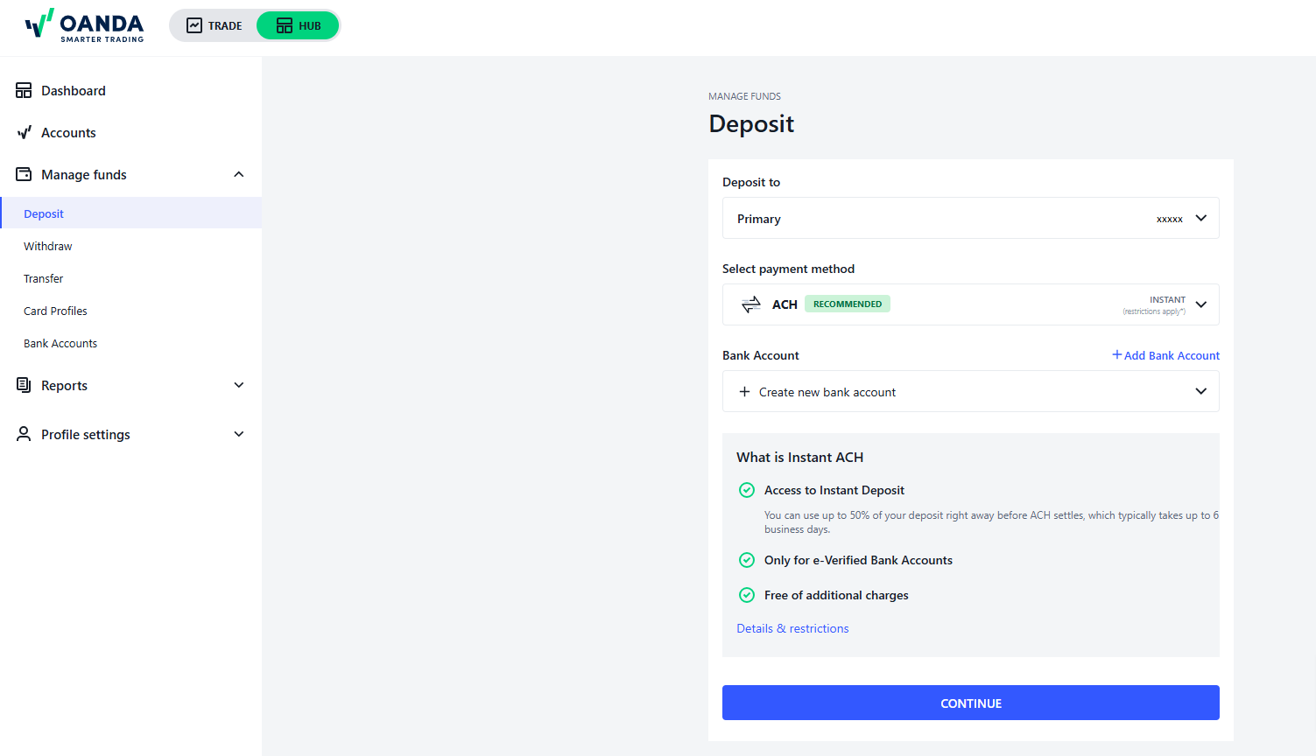Viewport: 1316px width, 756px height.
Task: Open the Withdraw page
Action: [48, 246]
